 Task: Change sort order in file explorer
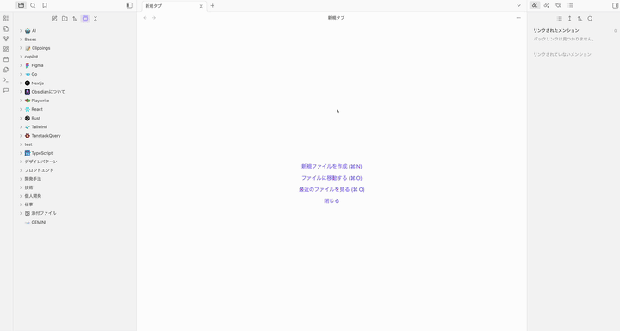(75, 19)
